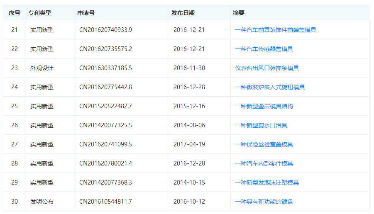The width and height of the screenshot is (374, 214).
Task: Select application number CN201610544811.7
Action: 105,202
